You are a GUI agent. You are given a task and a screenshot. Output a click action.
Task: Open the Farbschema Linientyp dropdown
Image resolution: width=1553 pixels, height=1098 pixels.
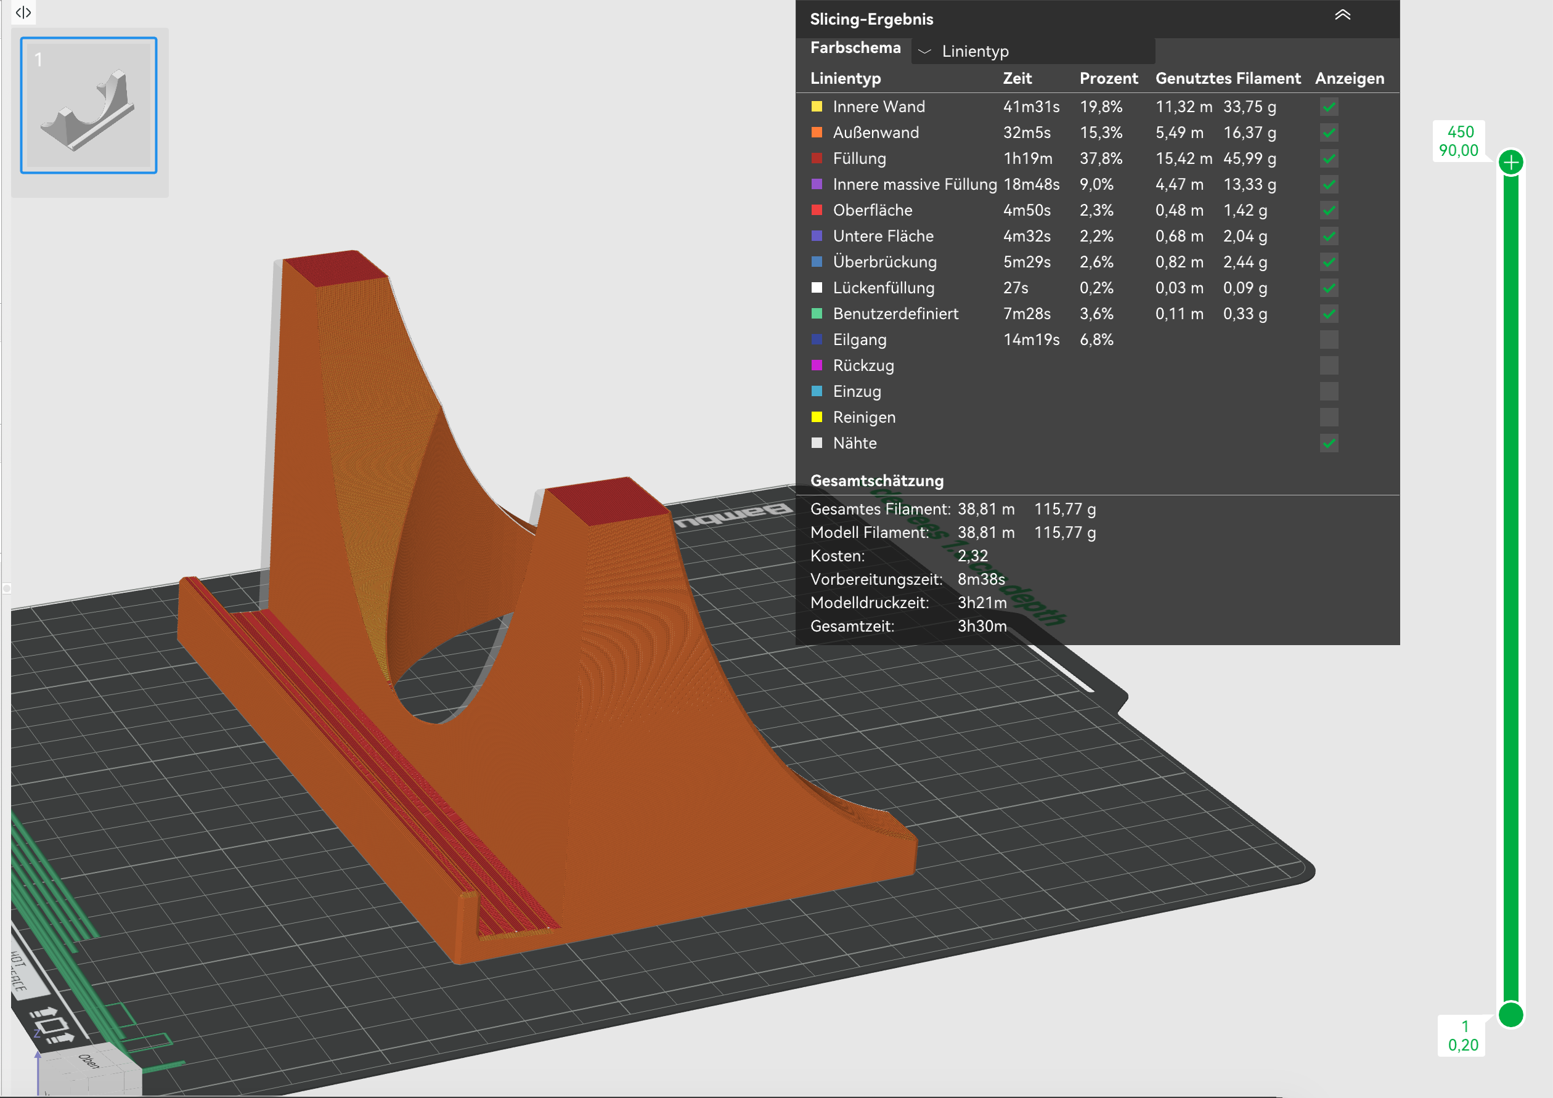[1033, 51]
